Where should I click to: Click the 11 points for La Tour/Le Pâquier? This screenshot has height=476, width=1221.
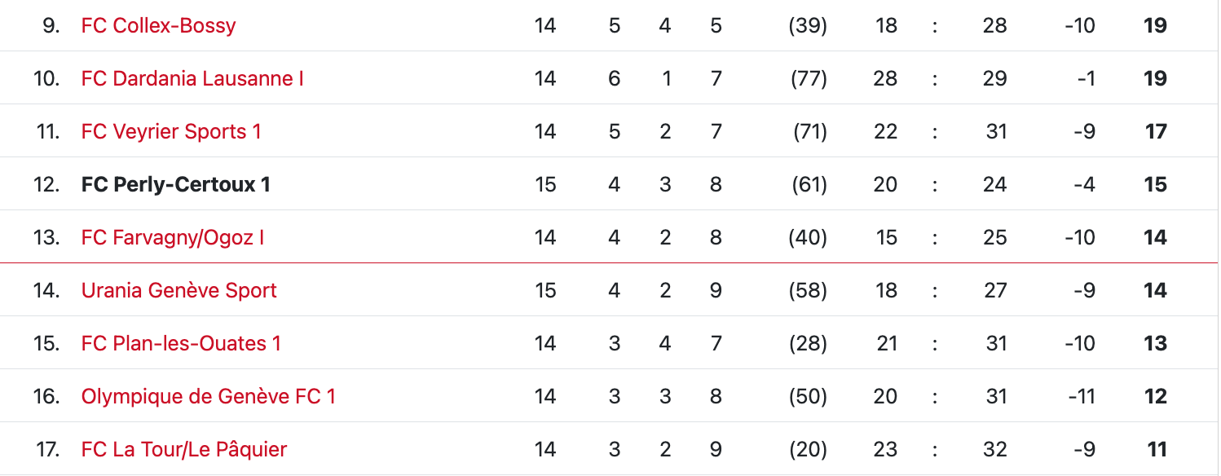(x=1156, y=449)
